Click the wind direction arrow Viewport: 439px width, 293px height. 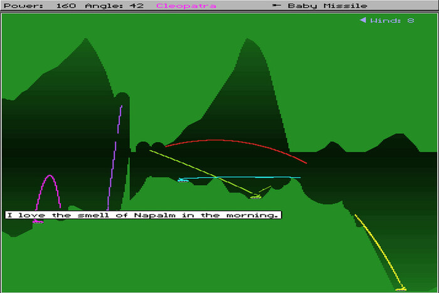pyautogui.click(x=362, y=20)
